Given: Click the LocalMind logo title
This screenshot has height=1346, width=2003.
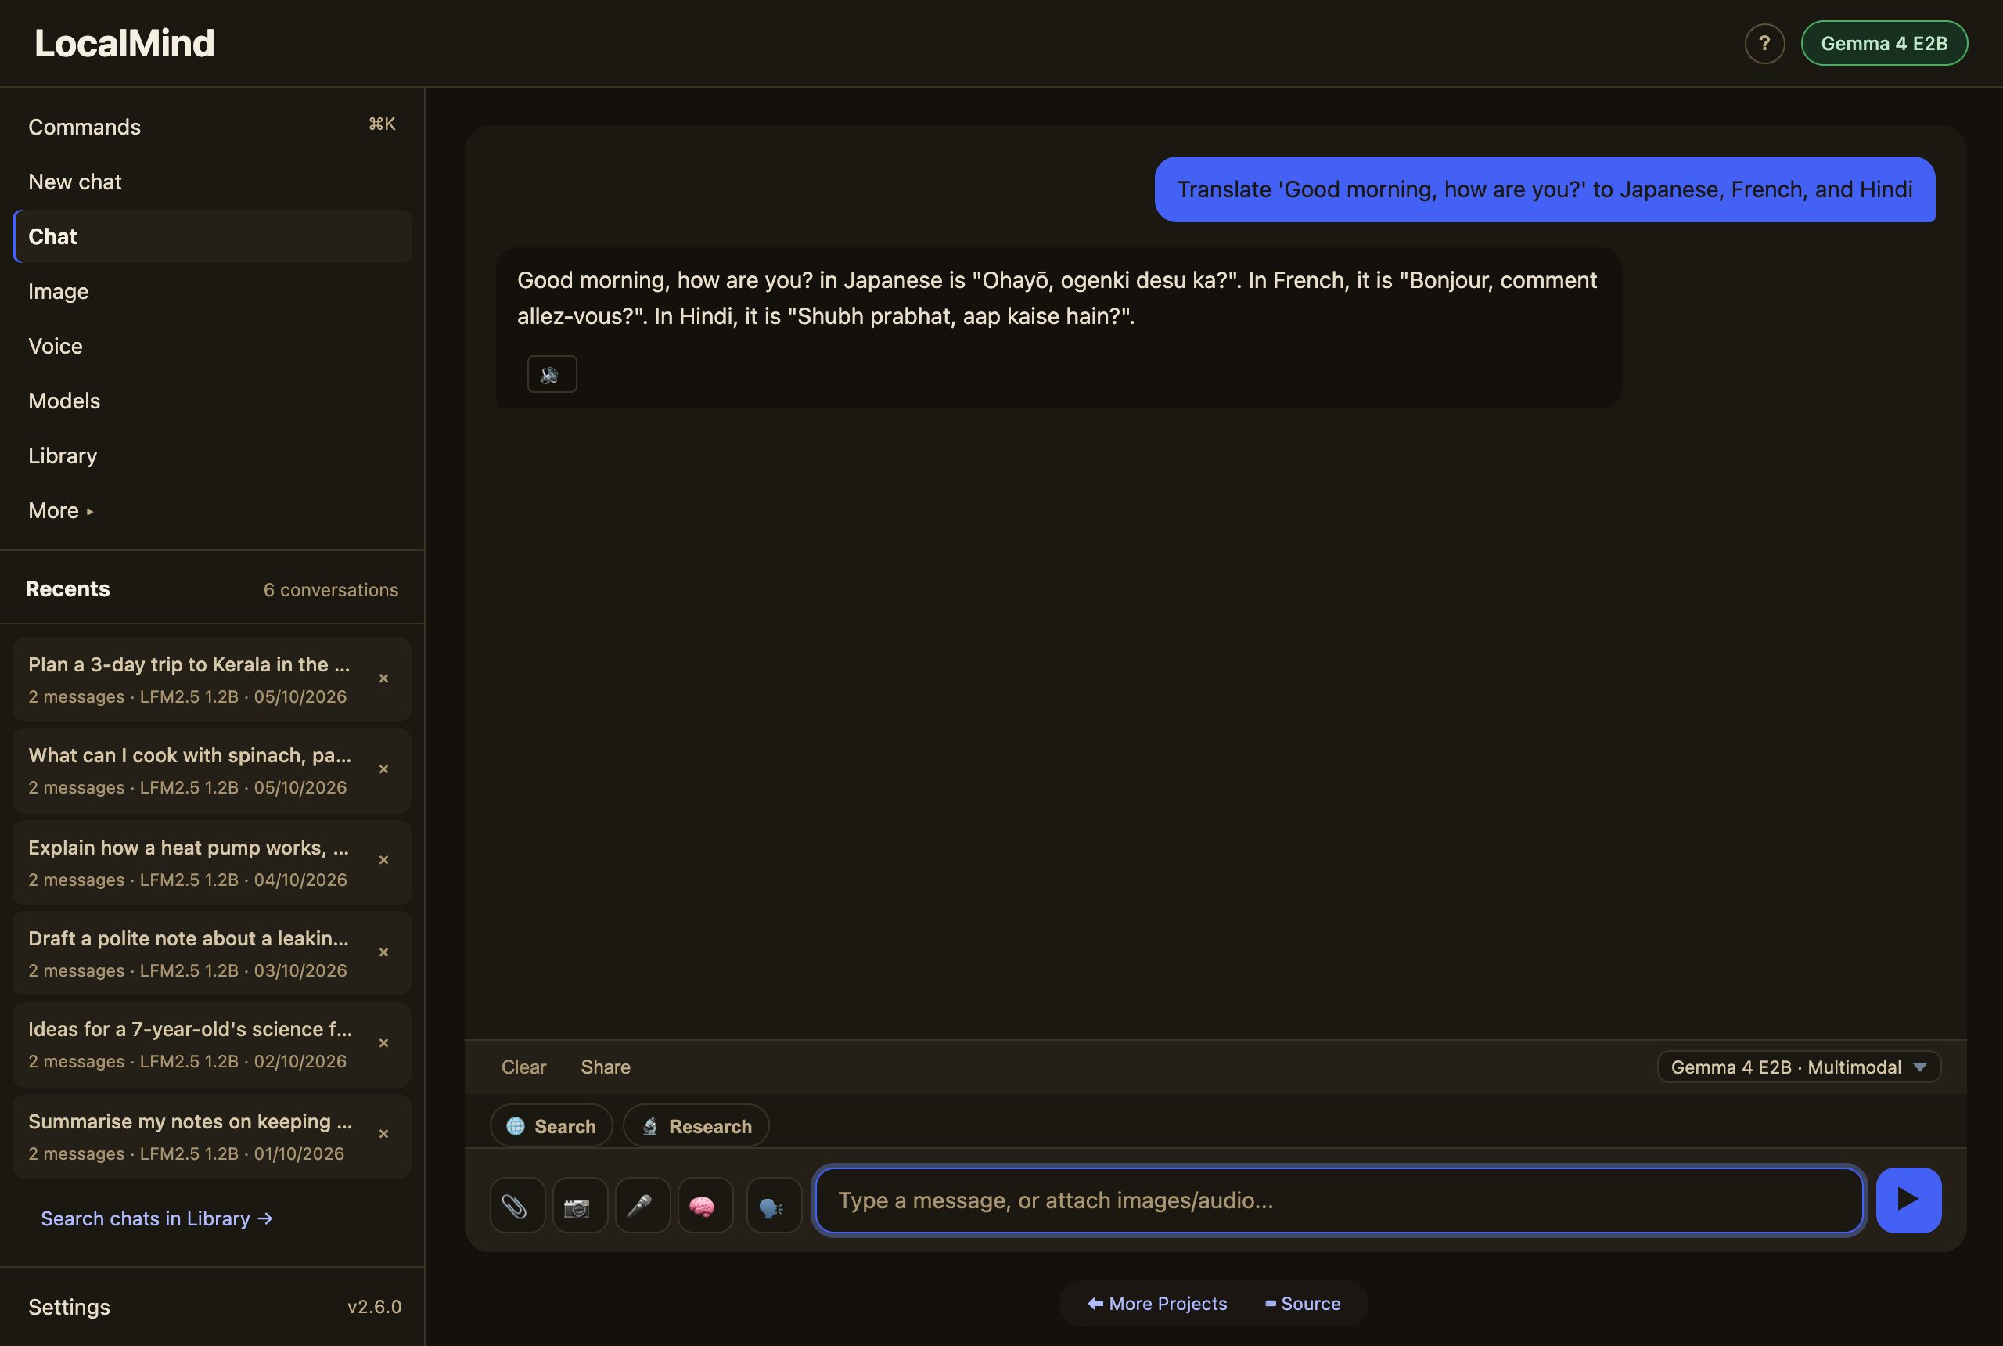Looking at the screenshot, I should [x=124, y=43].
